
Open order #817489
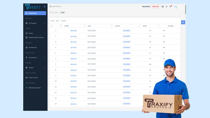[x=73, y=36]
